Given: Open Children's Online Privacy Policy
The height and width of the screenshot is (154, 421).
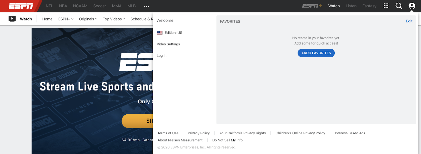Looking at the screenshot, I should (300, 133).
